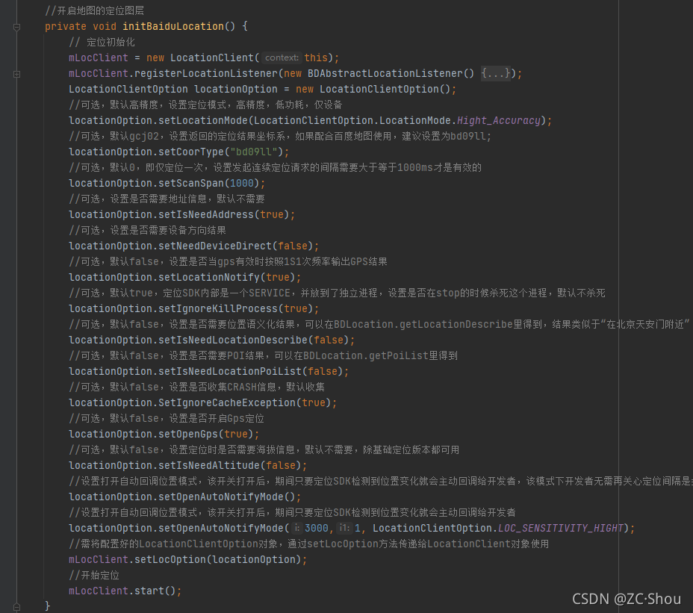This screenshot has height=613, width=693.
Task: Click the 'this' keyword argument
Action: click(x=316, y=58)
